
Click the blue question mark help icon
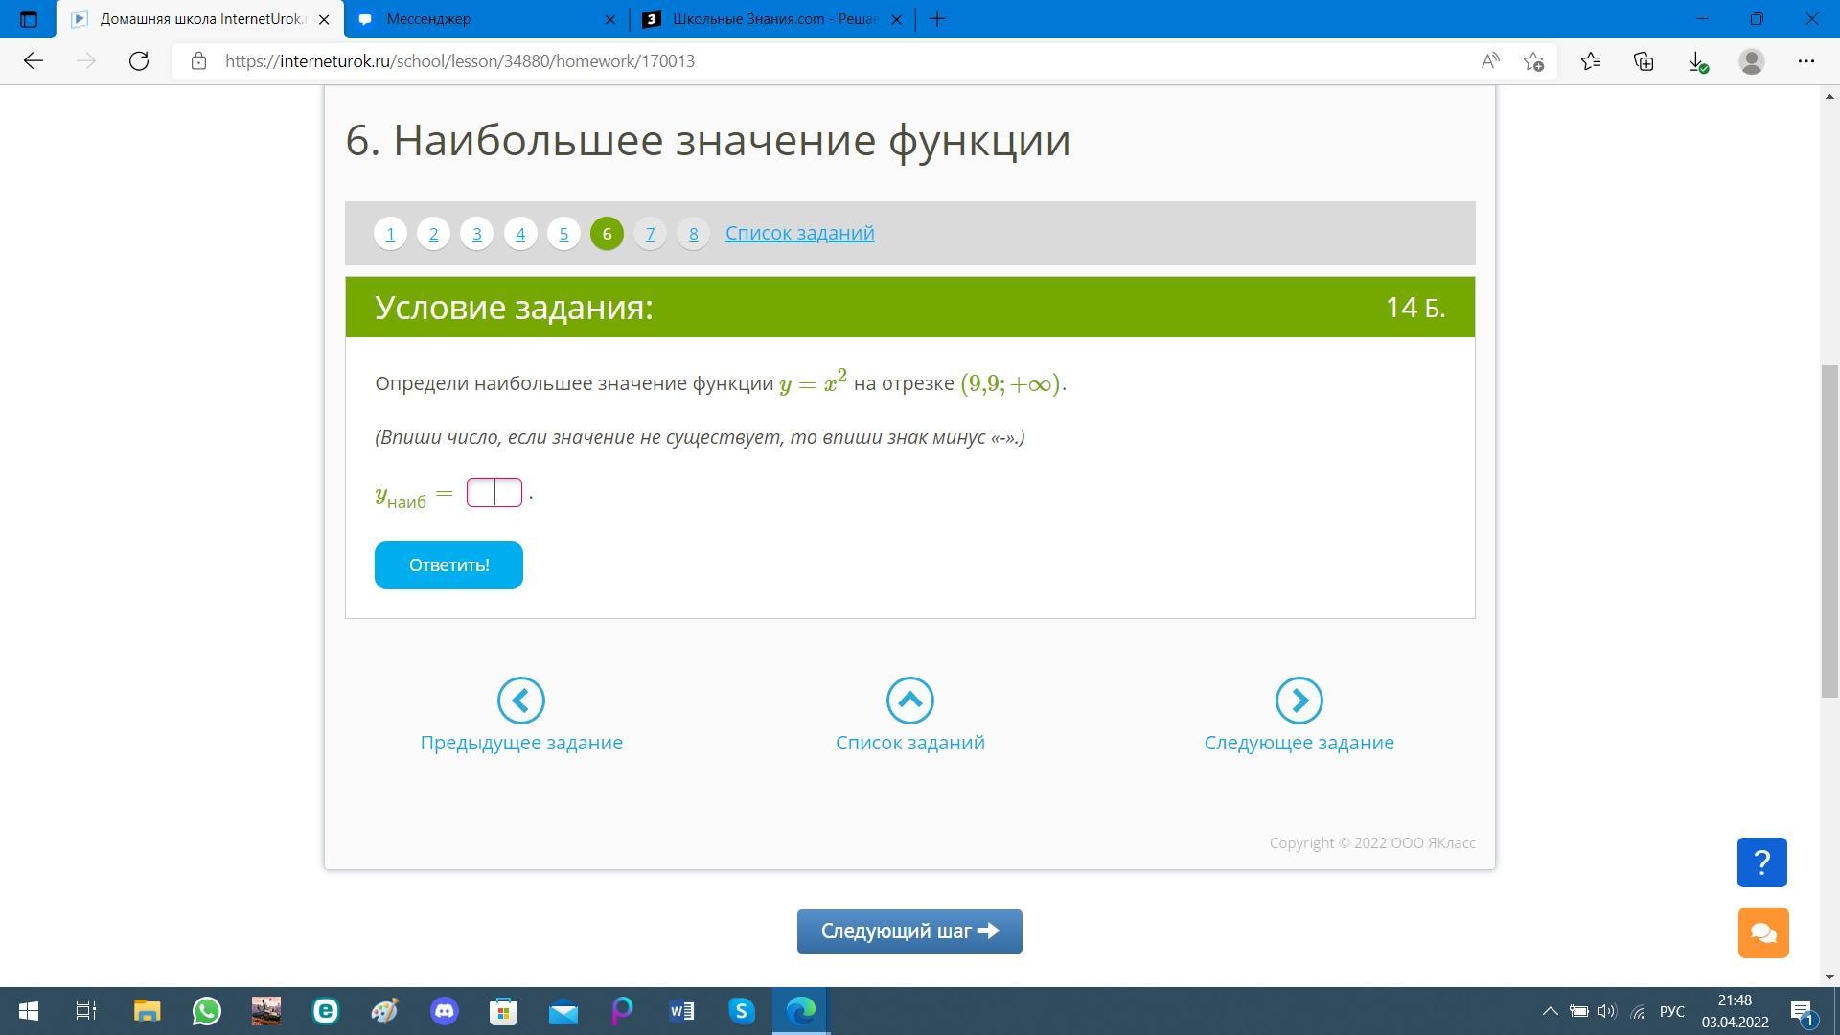pyautogui.click(x=1761, y=862)
